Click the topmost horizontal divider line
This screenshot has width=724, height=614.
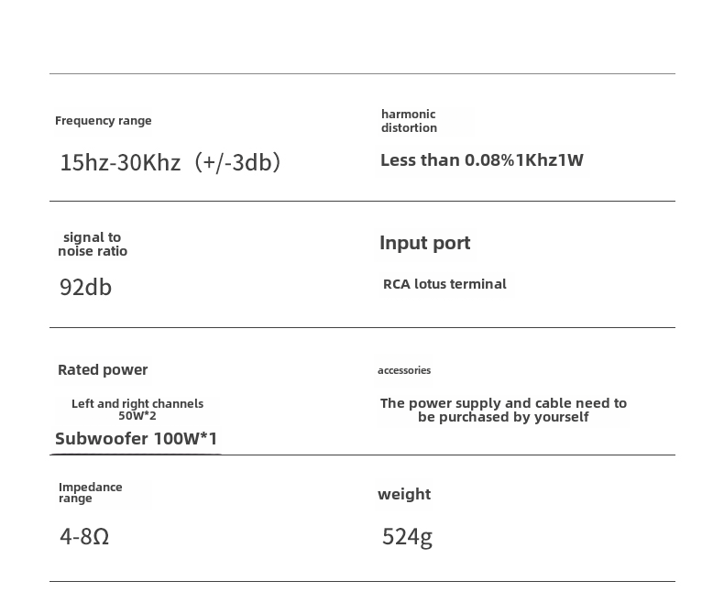click(362, 74)
